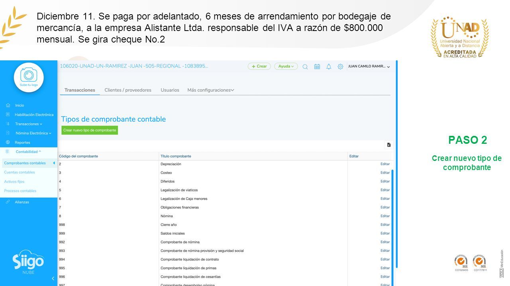Export table with the Excel icon
The image size is (510, 286).
pos(389,145)
